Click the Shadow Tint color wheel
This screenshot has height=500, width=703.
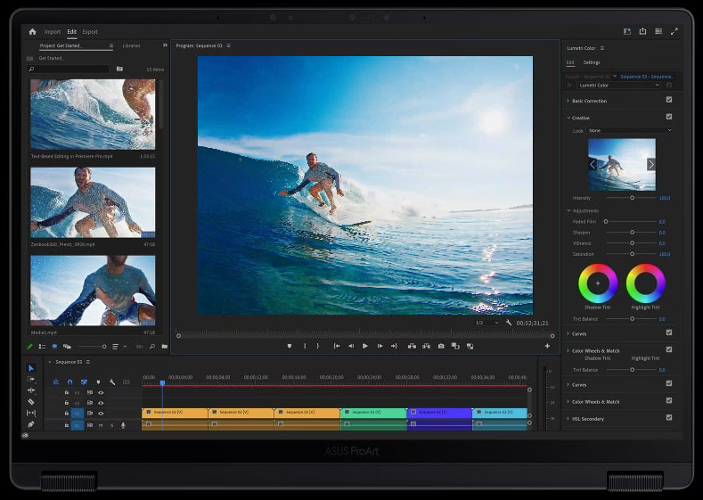pyautogui.click(x=598, y=283)
